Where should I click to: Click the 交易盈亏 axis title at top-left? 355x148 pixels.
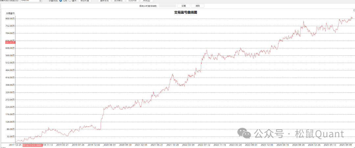coord(10,13)
